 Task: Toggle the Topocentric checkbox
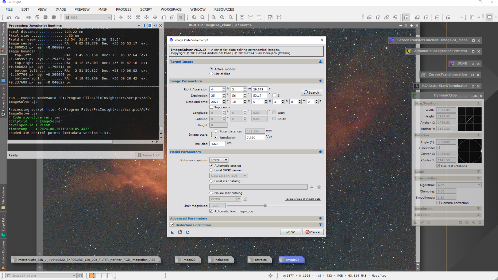[x=211, y=107]
